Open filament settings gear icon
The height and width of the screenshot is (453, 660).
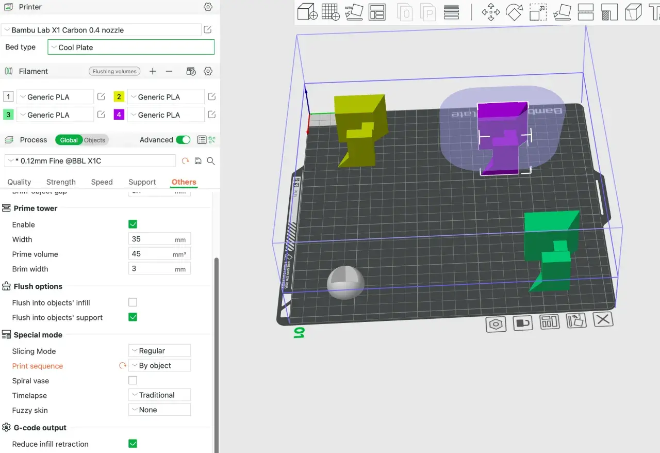tap(208, 71)
